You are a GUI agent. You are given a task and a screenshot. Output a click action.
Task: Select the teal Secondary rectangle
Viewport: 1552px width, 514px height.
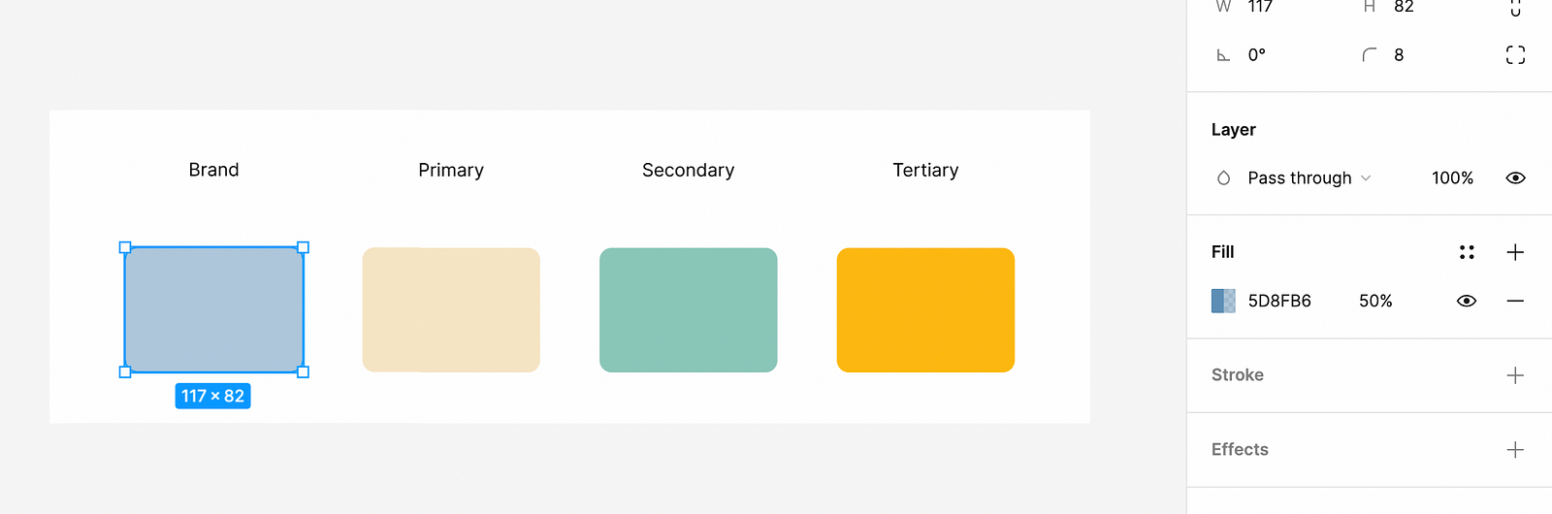(x=688, y=310)
